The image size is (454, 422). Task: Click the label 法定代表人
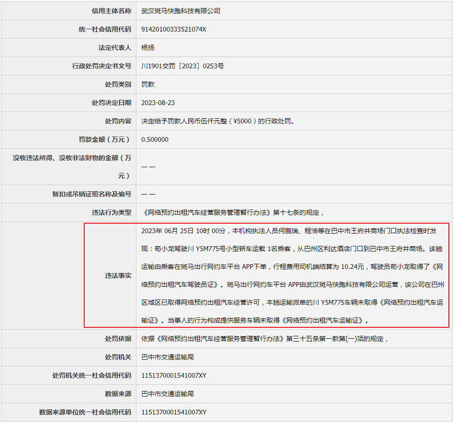(115, 48)
